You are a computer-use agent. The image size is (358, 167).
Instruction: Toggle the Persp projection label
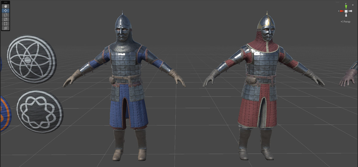click(x=345, y=22)
